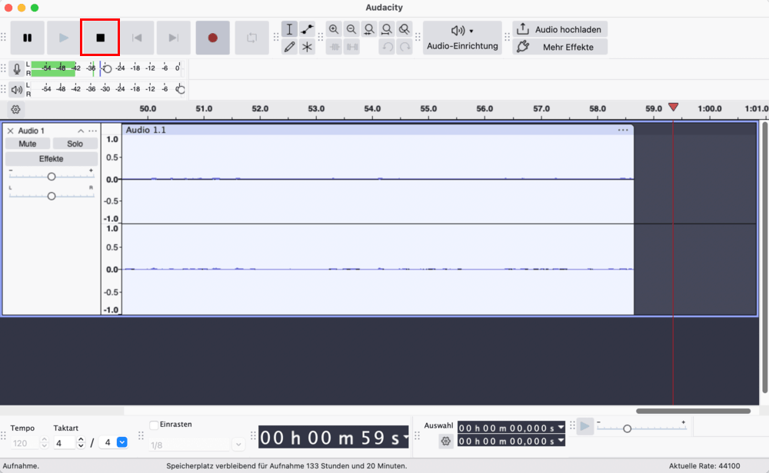Click the Trim audio outside selection icon
Image resolution: width=769 pixels, height=473 pixels.
[334, 47]
